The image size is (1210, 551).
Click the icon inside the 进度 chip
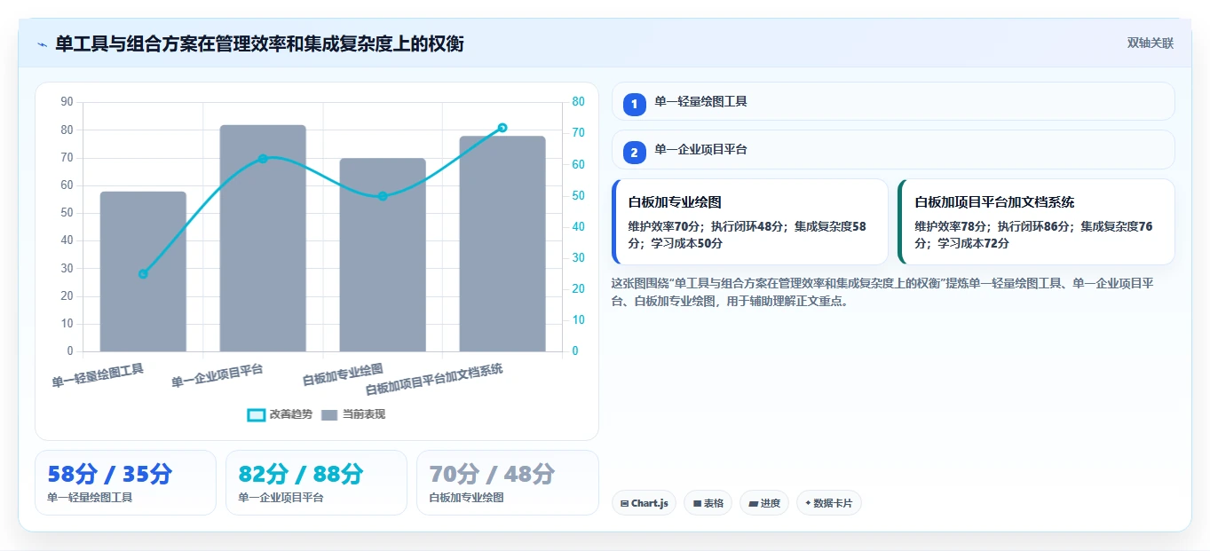[753, 503]
